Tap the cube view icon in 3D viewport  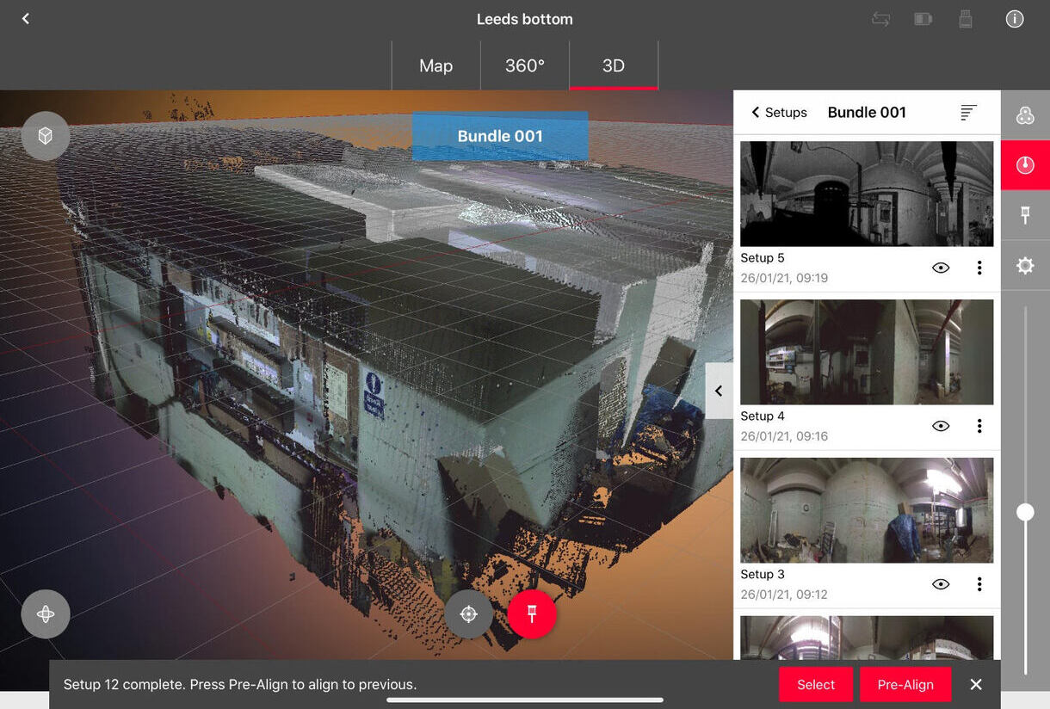pos(45,136)
